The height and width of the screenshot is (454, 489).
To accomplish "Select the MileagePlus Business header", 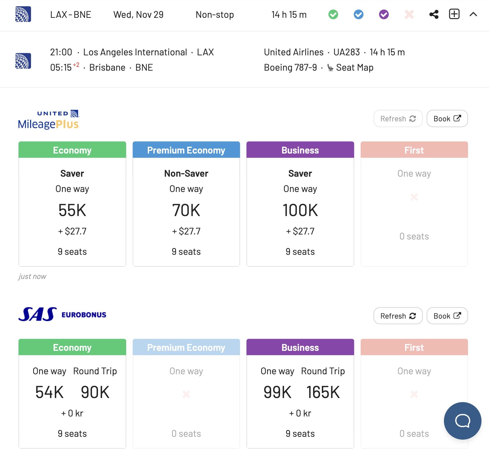I will pos(300,150).
